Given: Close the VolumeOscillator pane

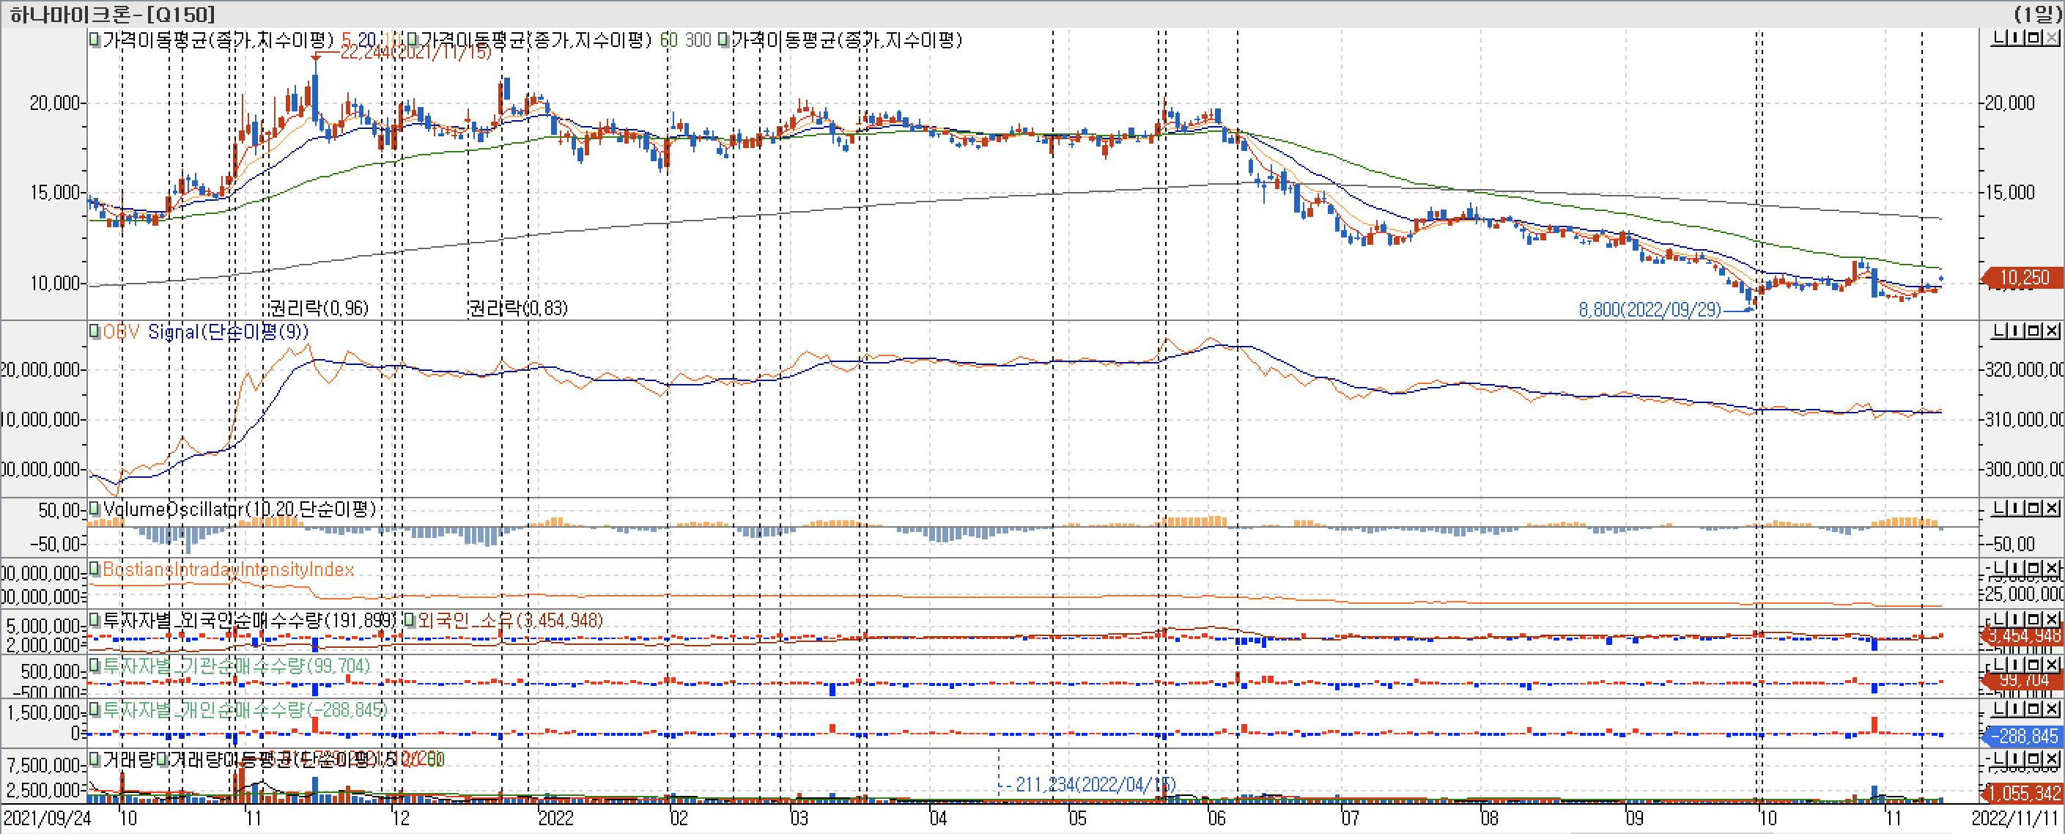Looking at the screenshot, I should (2052, 509).
